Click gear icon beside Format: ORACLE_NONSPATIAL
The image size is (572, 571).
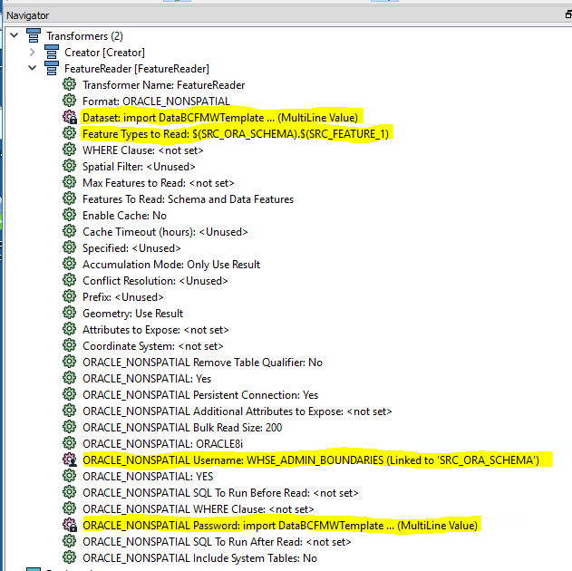(69, 101)
